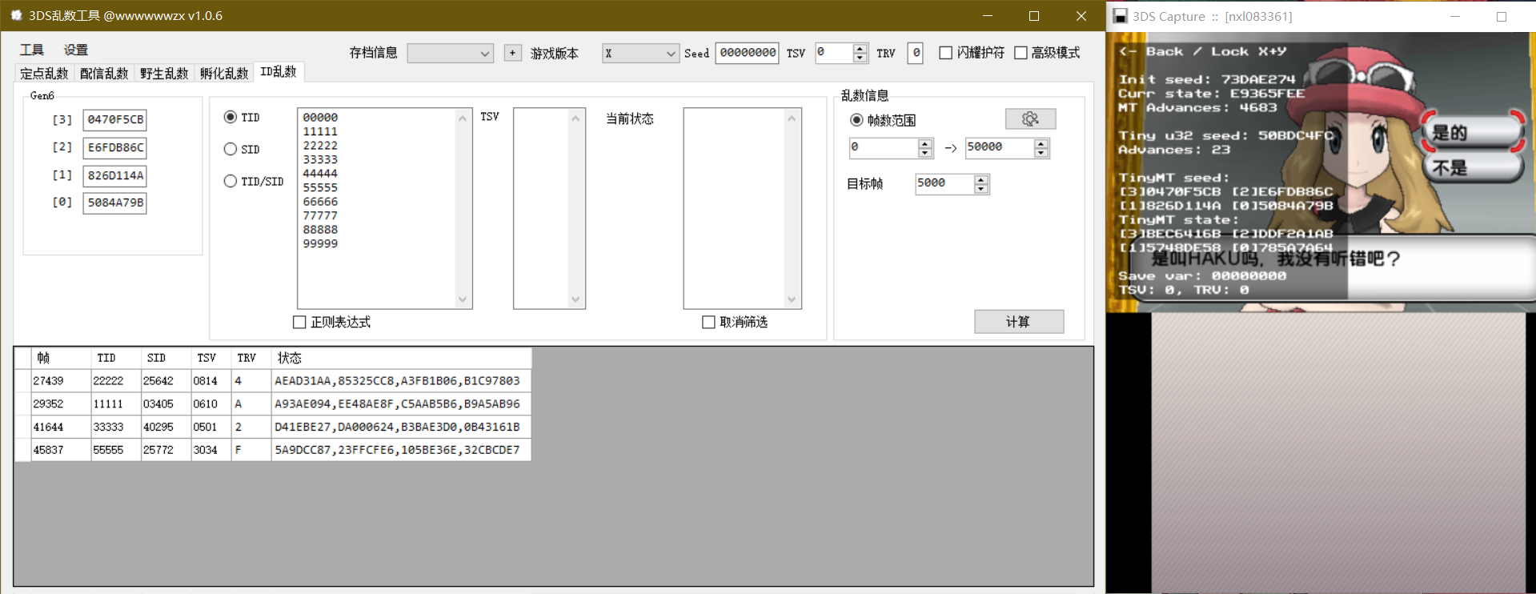Switch to the 配信乱数 tab
Viewport: 1536px width, 594px height.
tap(104, 74)
